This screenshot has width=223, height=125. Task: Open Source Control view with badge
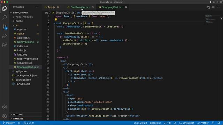click(5, 27)
